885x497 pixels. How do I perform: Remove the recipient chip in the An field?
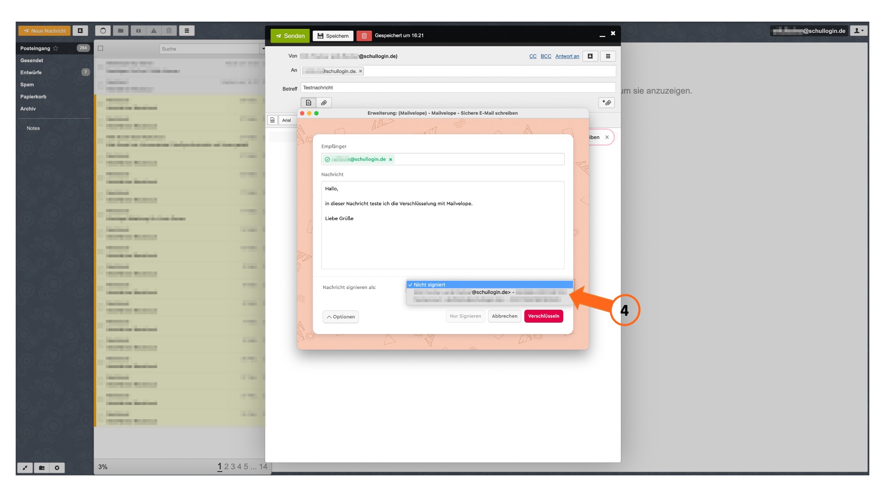tap(360, 71)
